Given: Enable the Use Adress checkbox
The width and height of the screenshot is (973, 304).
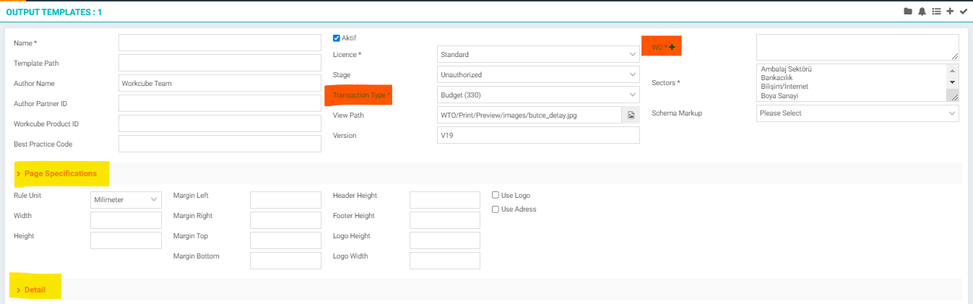Looking at the screenshot, I should pyautogui.click(x=496, y=209).
